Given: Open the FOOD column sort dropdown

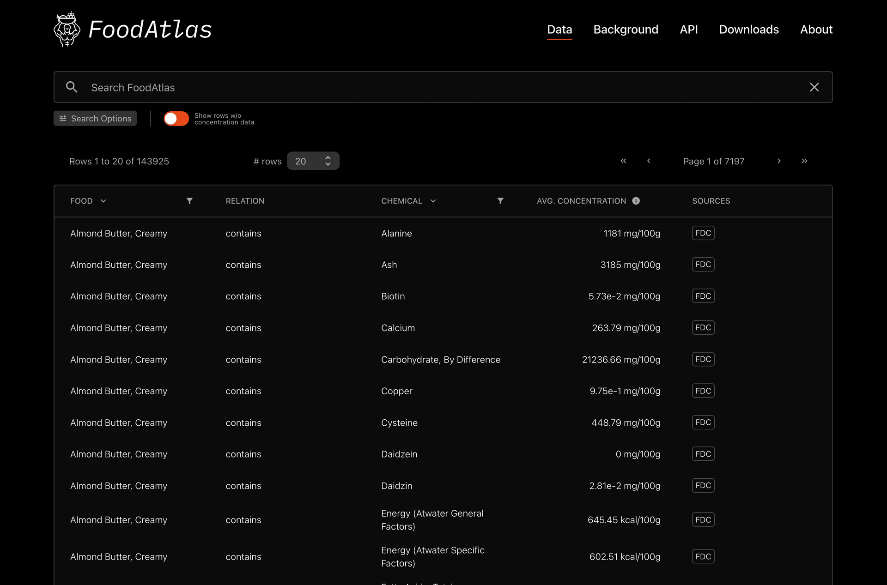Looking at the screenshot, I should coord(103,201).
